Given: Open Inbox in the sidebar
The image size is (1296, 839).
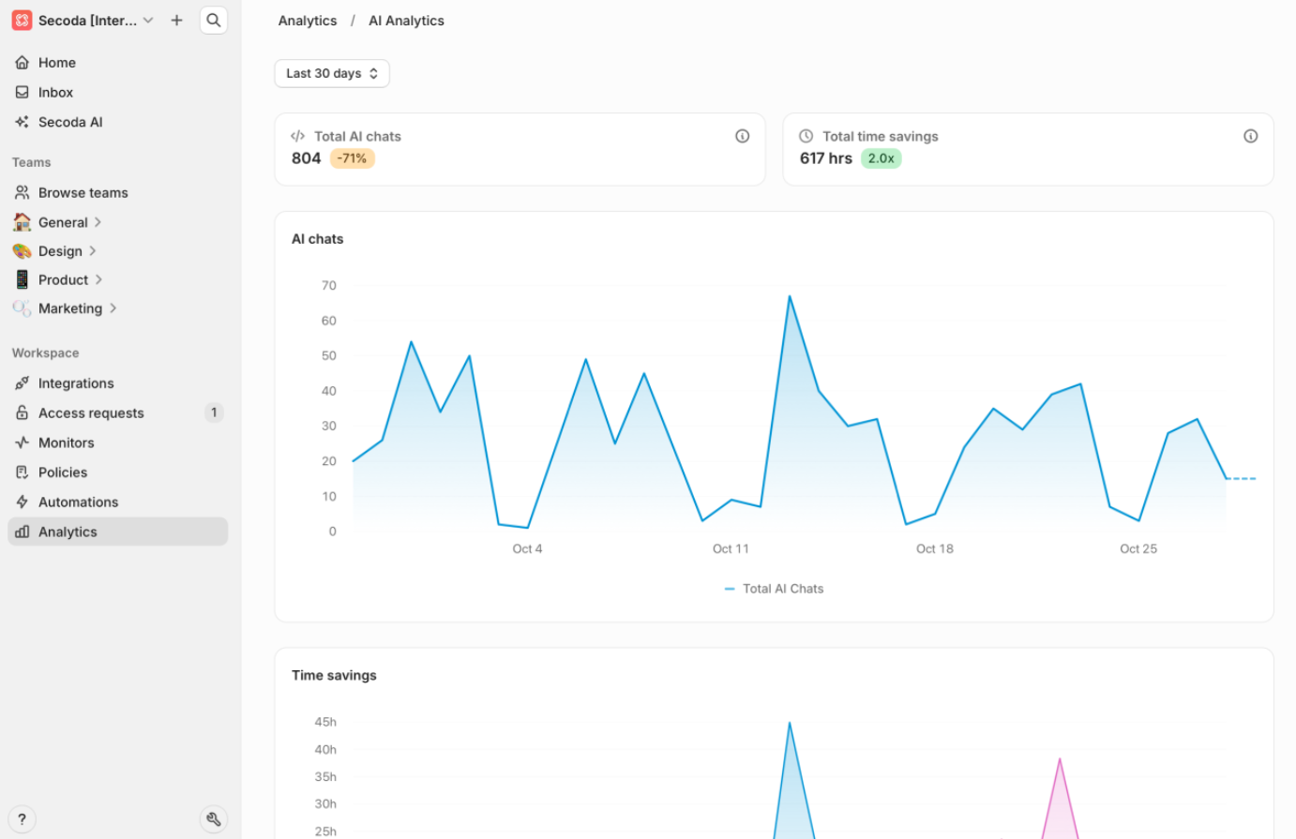Looking at the screenshot, I should coord(55,92).
